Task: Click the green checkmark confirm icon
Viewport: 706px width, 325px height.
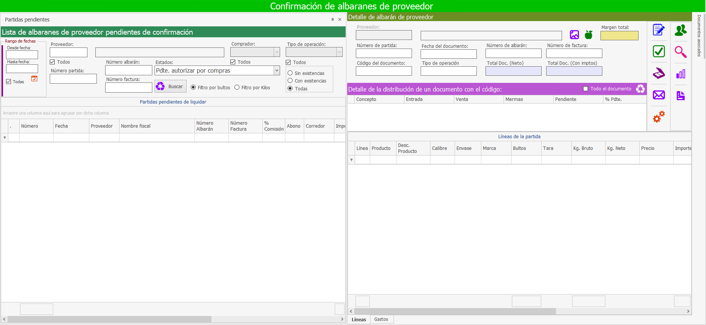Action: point(659,51)
